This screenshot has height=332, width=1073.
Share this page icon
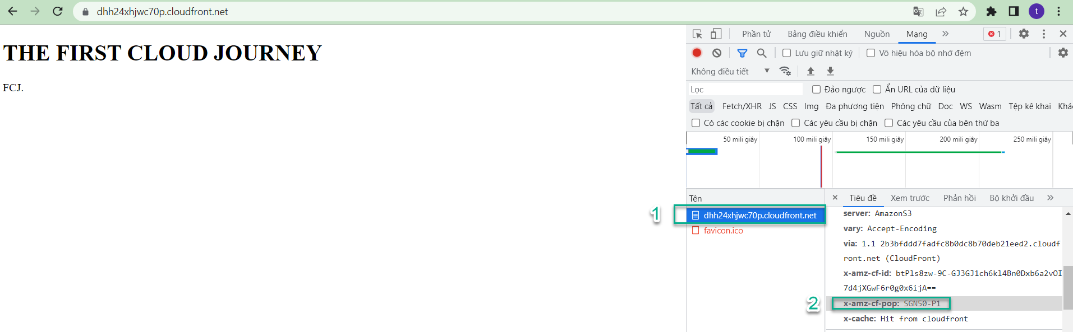[941, 12]
